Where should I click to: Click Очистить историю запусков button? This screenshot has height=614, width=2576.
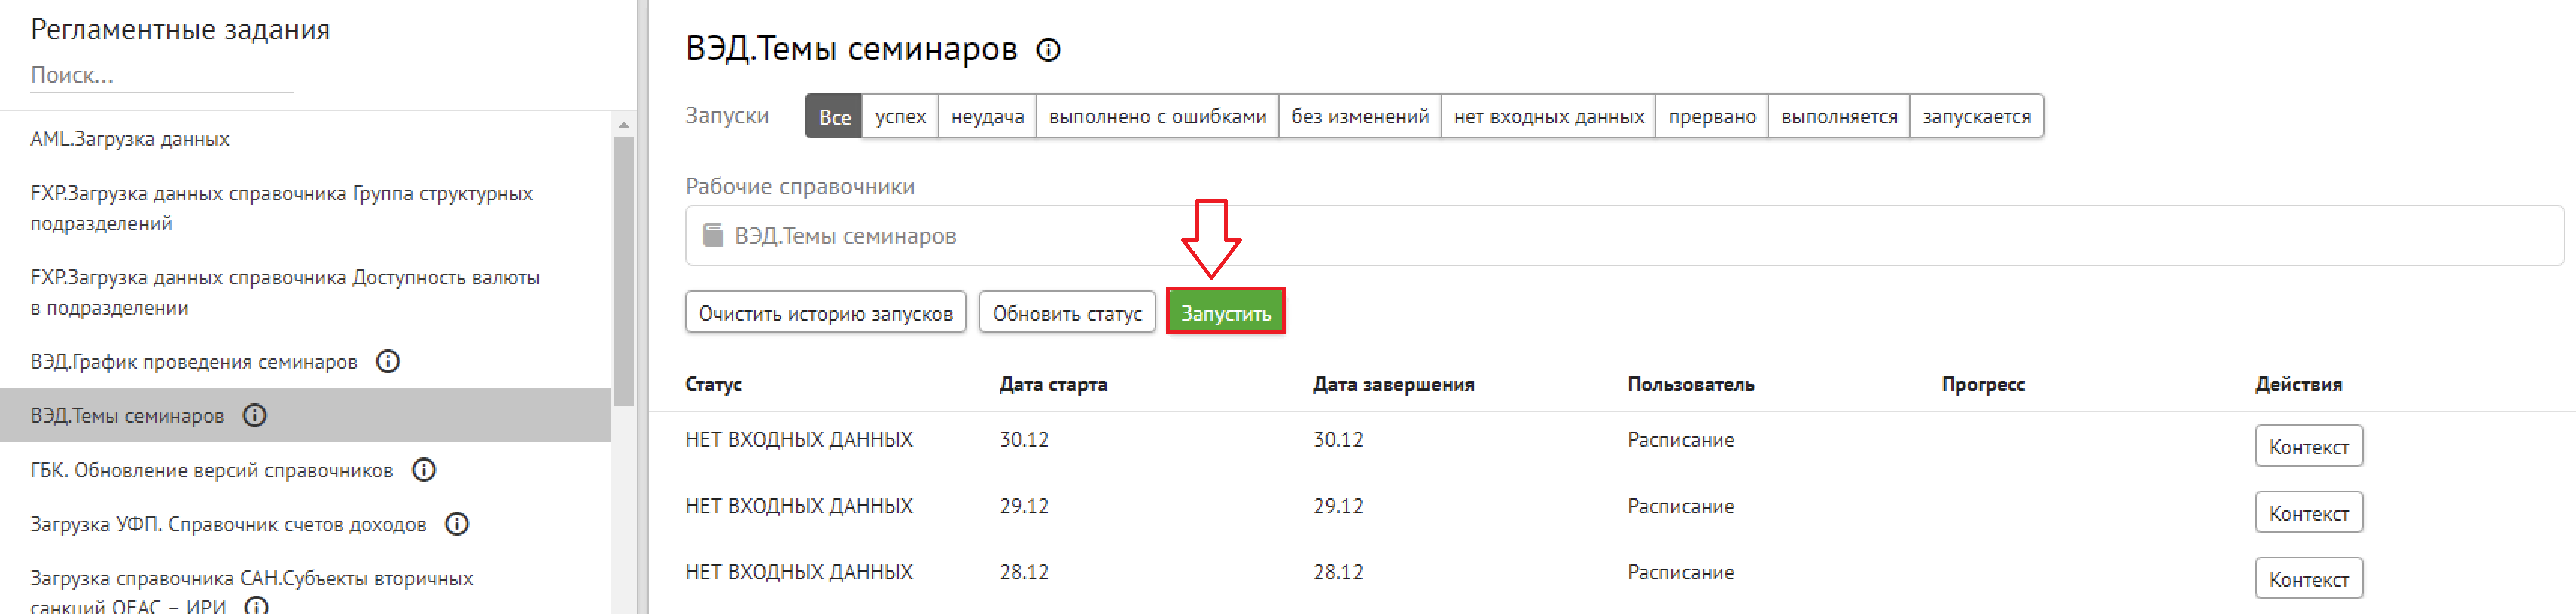825,313
